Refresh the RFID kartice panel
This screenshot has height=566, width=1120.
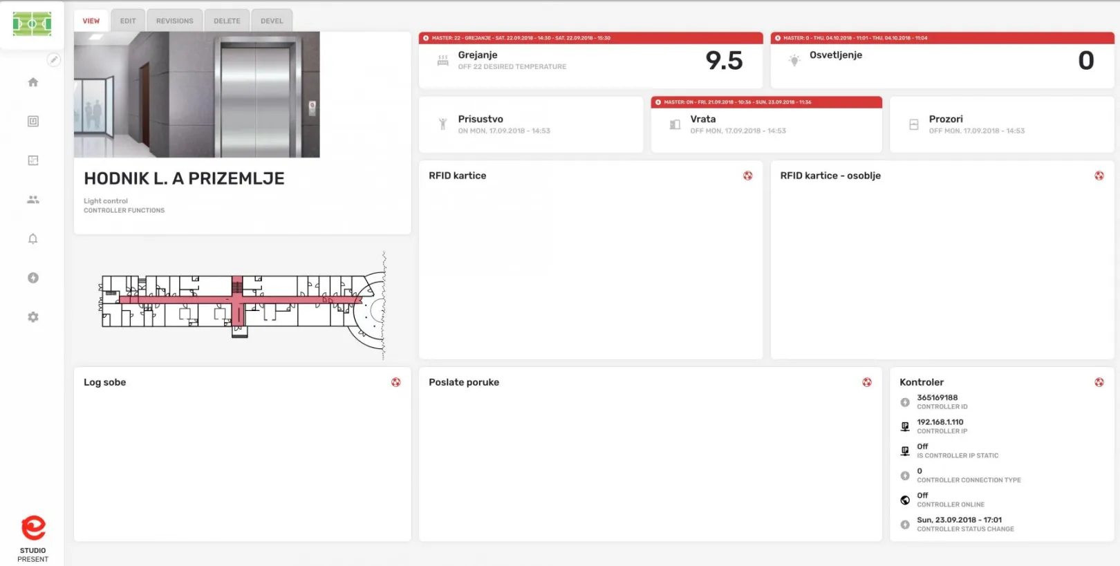point(747,176)
